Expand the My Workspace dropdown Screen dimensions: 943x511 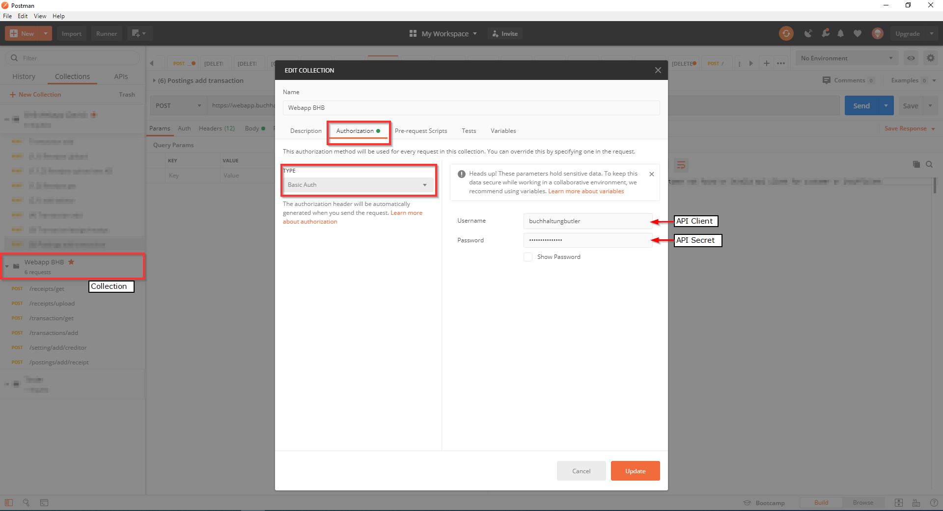pos(444,34)
